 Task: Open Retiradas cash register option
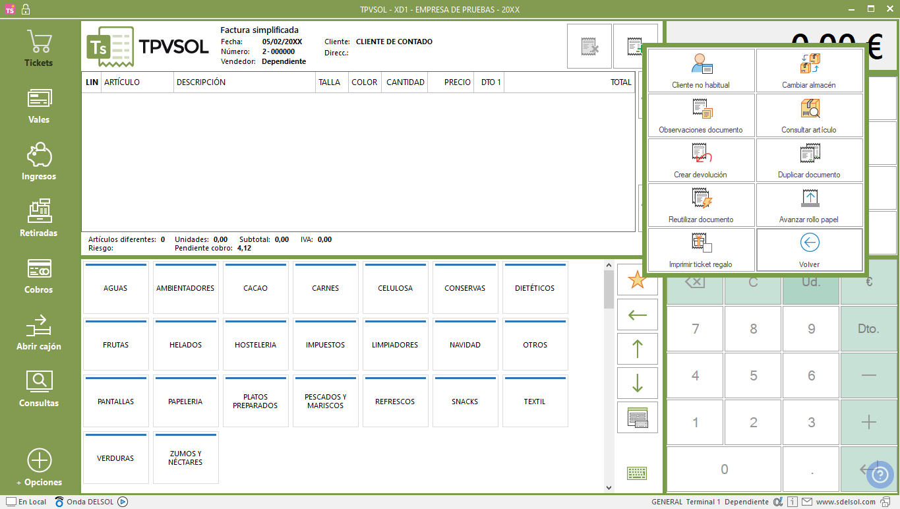(39, 219)
